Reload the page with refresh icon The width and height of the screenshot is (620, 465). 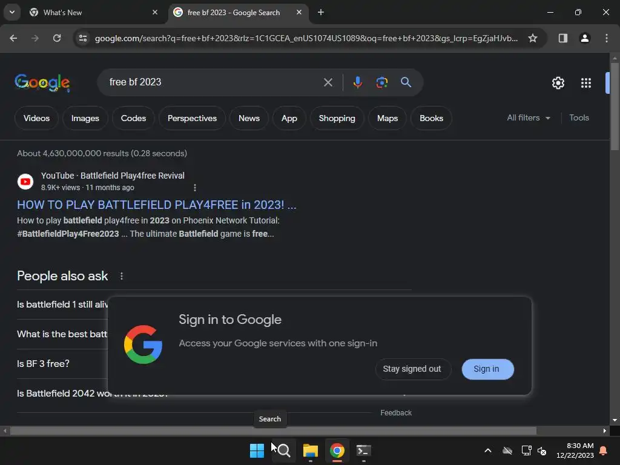(57, 38)
